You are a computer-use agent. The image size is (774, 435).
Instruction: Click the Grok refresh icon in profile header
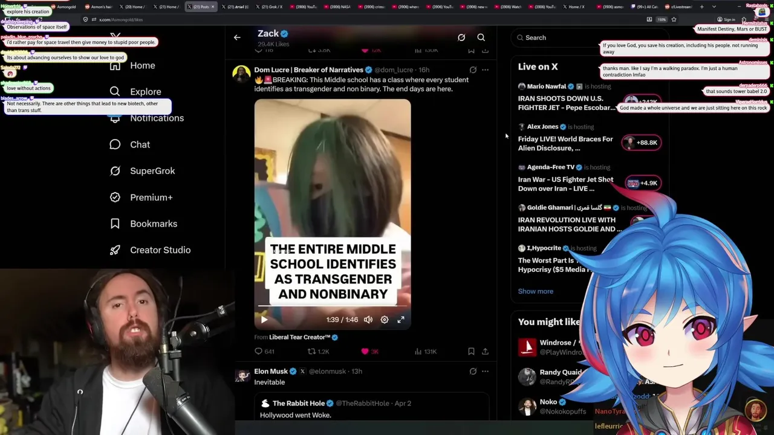[x=461, y=37]
